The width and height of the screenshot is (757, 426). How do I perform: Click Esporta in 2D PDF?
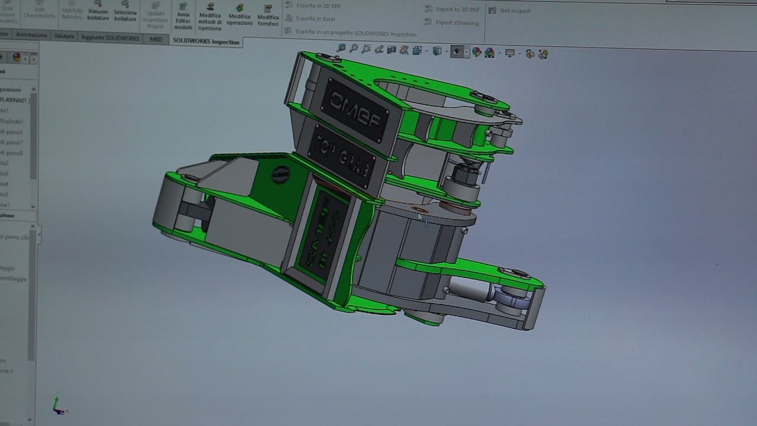click(313, 5)
